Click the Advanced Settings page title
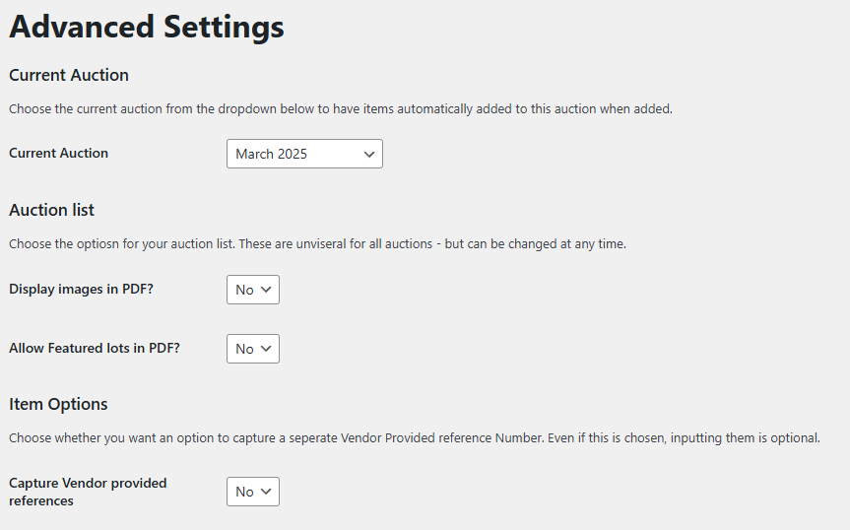The image size is (850, 530). [x=147, y=27]
